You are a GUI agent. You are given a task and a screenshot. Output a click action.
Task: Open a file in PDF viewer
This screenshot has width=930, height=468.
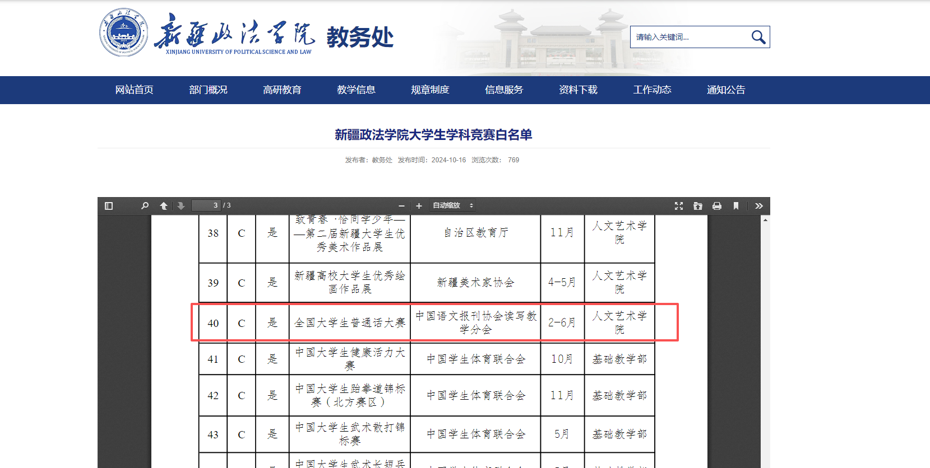(698, 206)
